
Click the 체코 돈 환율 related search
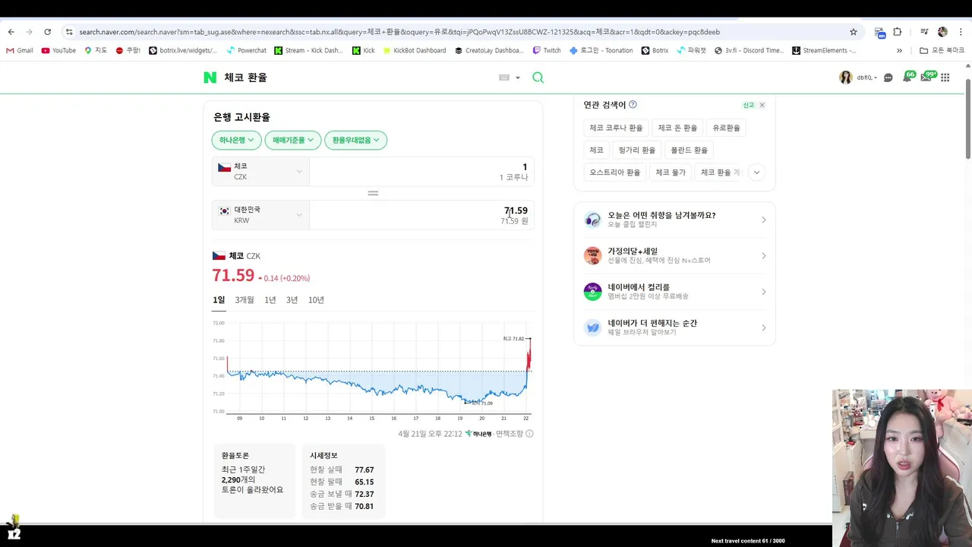(677, 128)
